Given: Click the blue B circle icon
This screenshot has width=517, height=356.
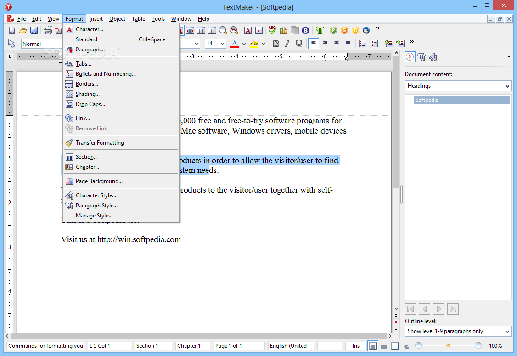Looking at the screenshot, I should click(306, 31).
